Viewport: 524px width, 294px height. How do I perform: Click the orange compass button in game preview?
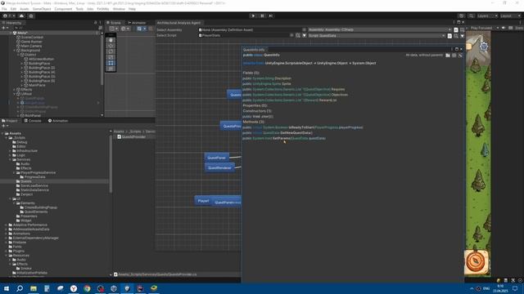477,261
